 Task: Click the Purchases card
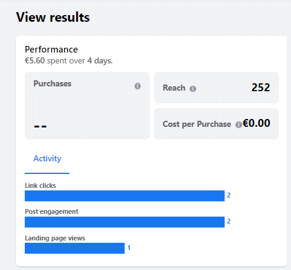(87, 106)
